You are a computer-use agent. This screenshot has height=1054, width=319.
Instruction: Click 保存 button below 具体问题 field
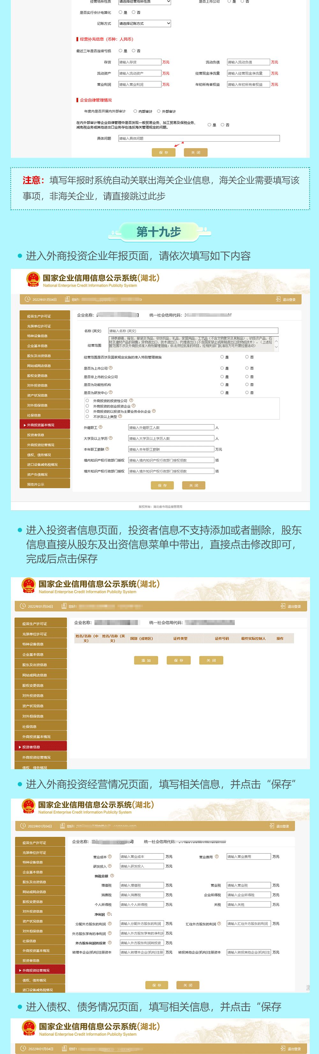(163, 152)
